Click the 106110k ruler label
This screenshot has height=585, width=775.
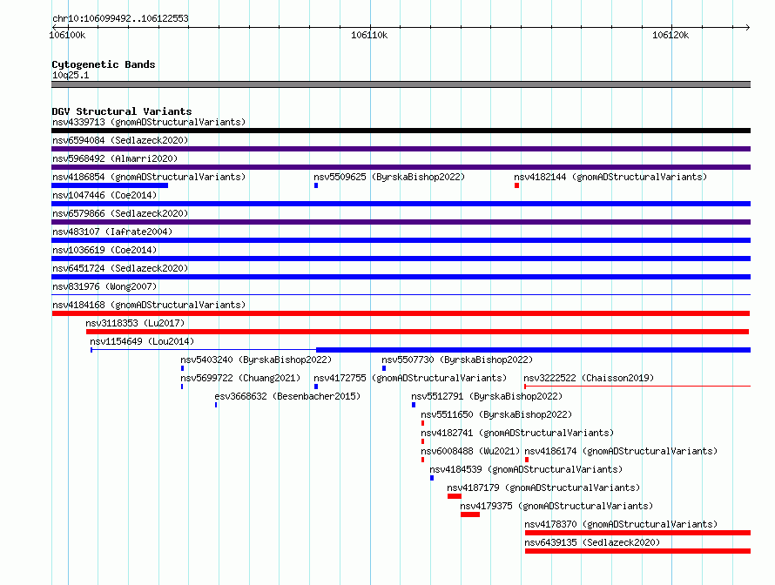(369, 35)
